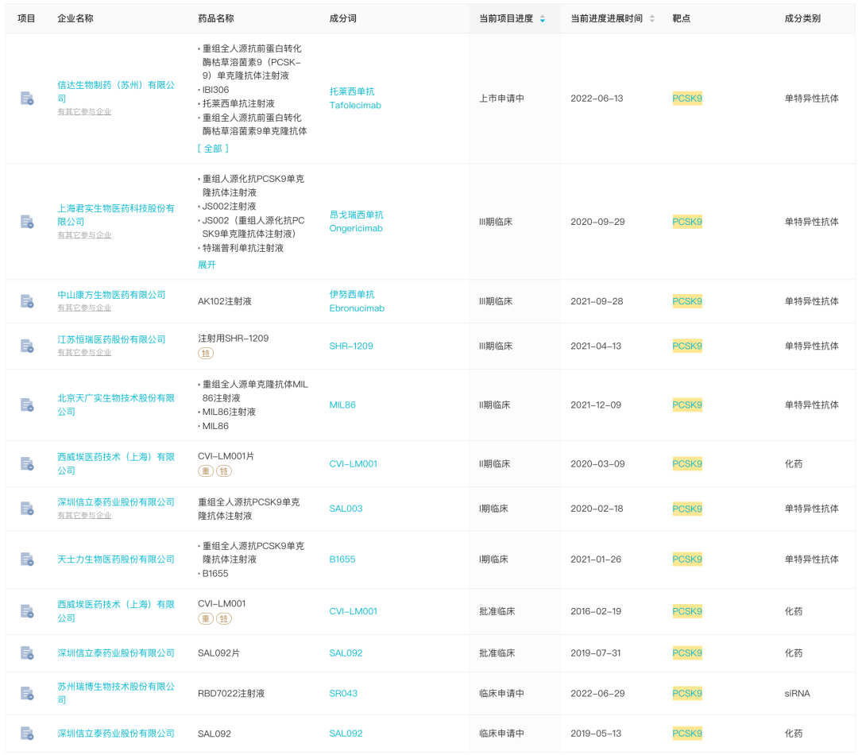Open 伊努西单抗 Ebronucimab ingredient link

tap(357, 301)
